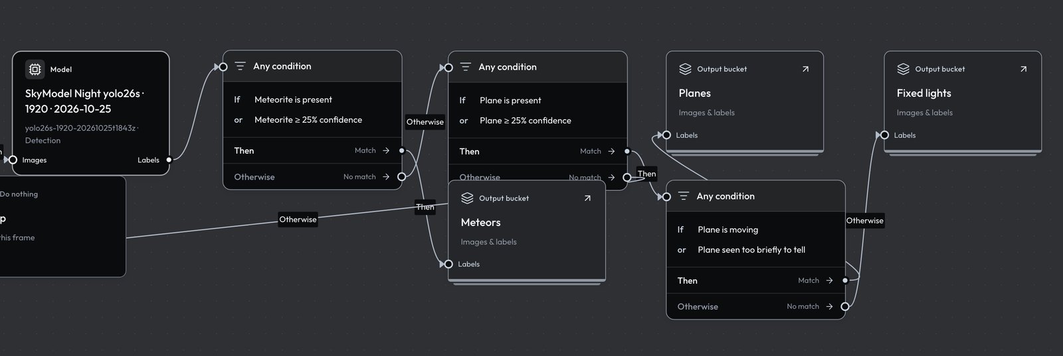Click No match arrow in Meteorite condition node

coord(386,176)
